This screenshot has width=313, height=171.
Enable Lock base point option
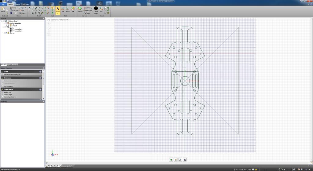pyautogui.click(x=2, y=86)
